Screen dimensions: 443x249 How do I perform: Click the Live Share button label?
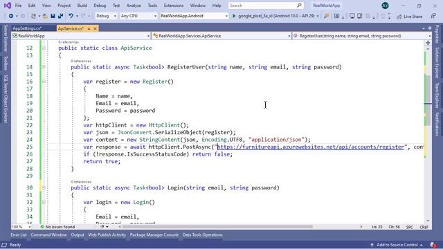[413, 17]
